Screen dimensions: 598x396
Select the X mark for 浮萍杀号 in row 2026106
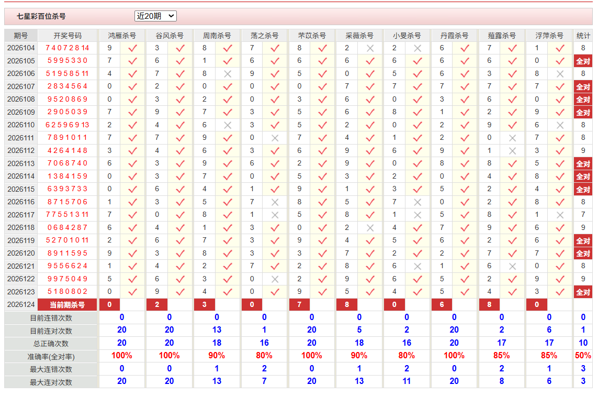[560, 74]
